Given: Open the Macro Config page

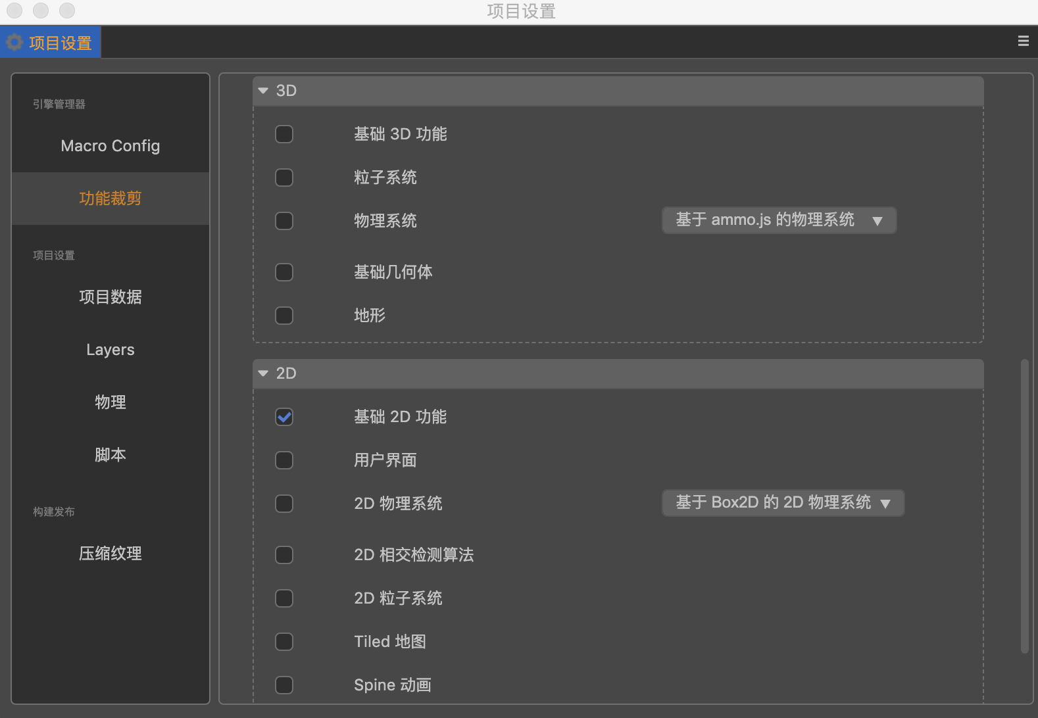Looking at the screenshot, I should 111,146.
